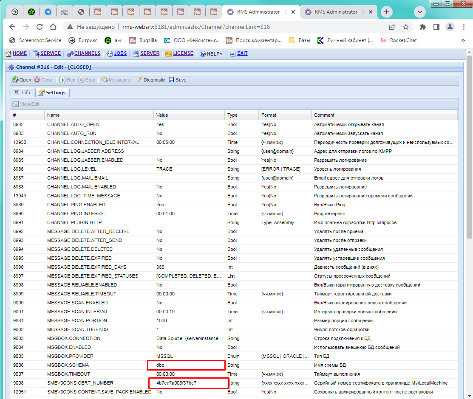Viewport: 473px width, 399px height.
Task: Click the 'Не защищено' security warning
Action: pyautogui.click(x=91, y=27)
